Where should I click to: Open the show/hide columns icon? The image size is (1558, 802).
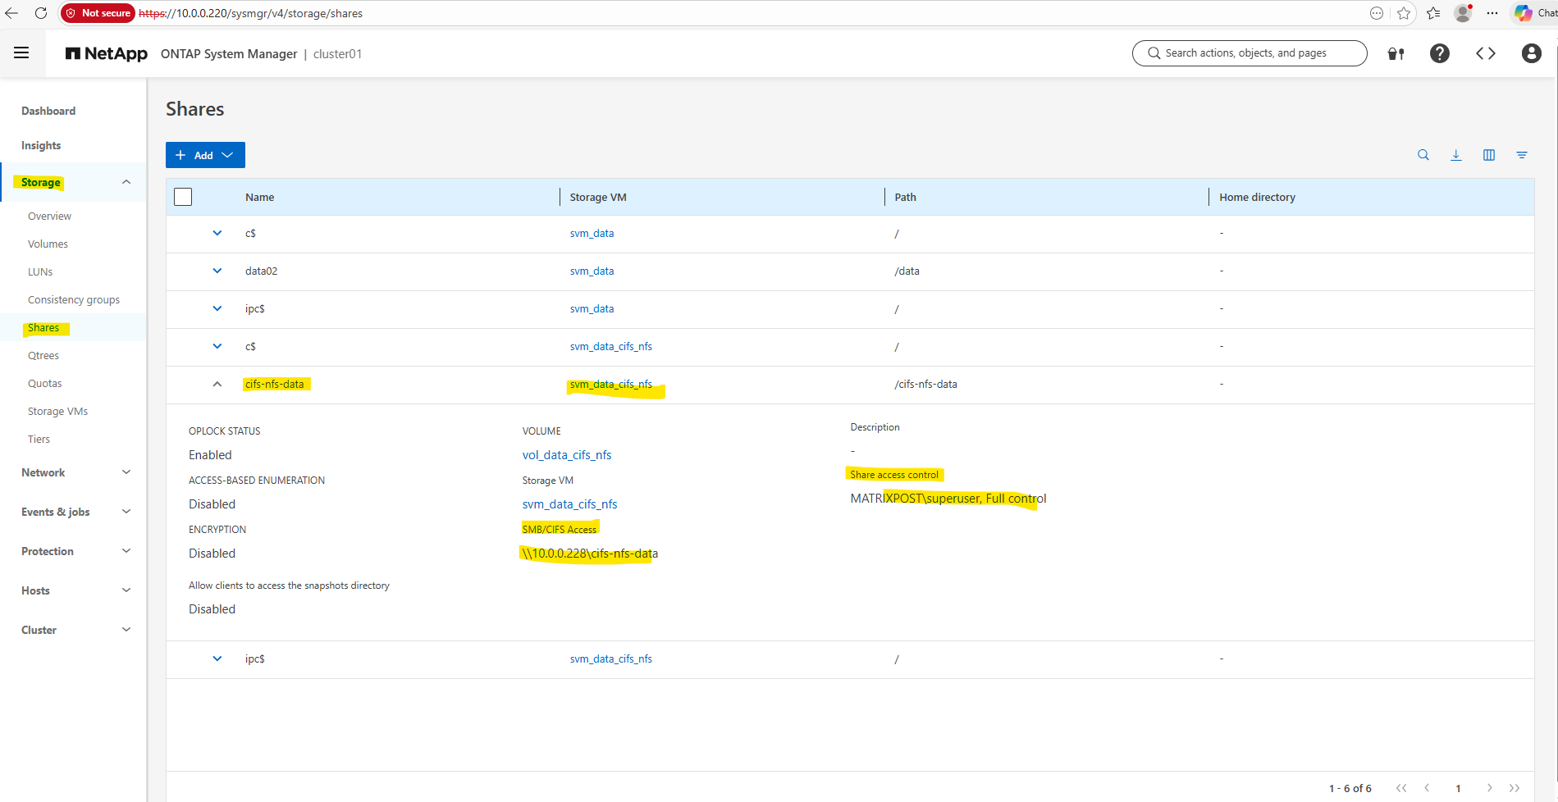(1489, 155)
